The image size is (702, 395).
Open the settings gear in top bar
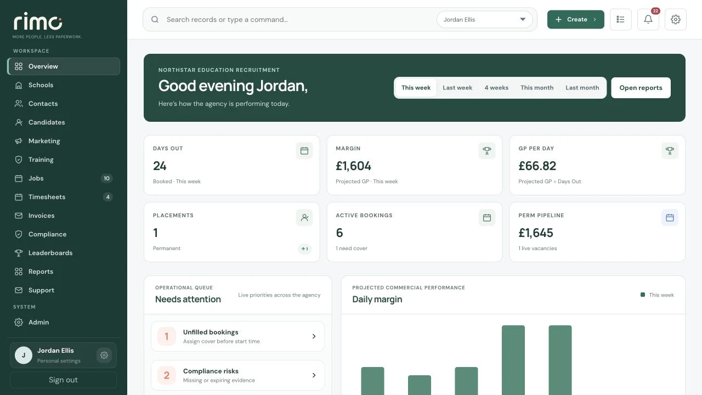(675, 19)
